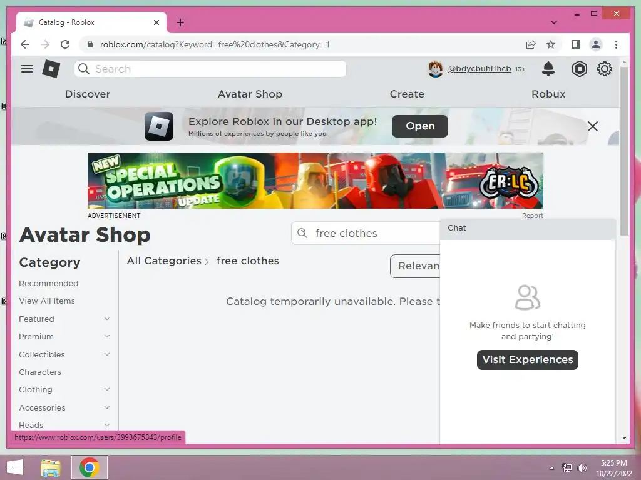The height and width of the screenshot is (480, 641).
Task: Open the @bdycbuhffhcb profile link
Action: [x=479, y=69]
